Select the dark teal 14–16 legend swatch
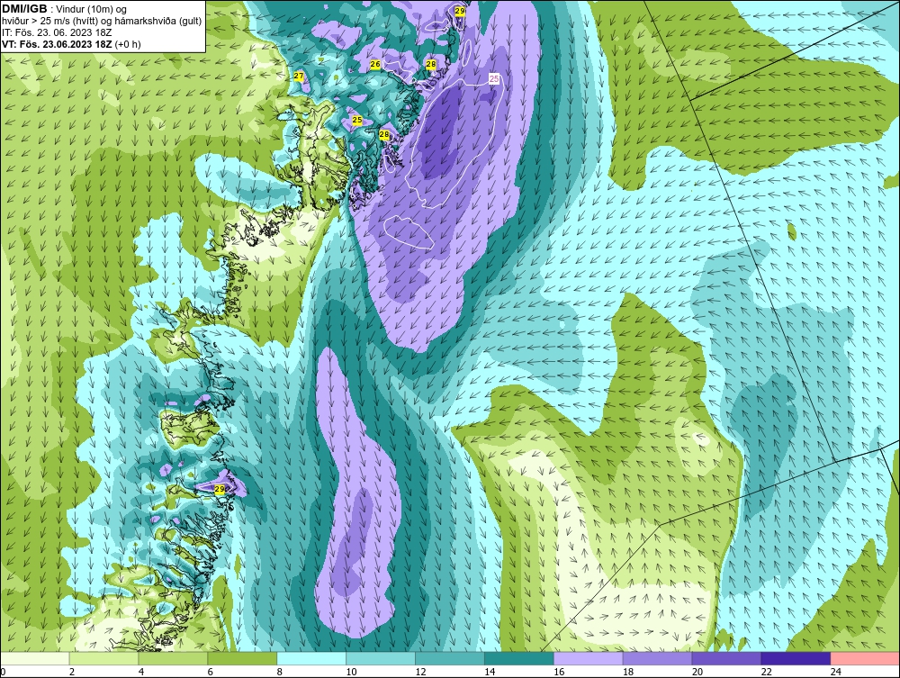The height and width of the screenshot is (678, 900). (519, 658)
